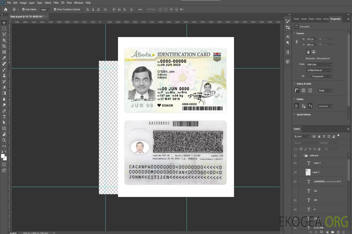Select the Eyedropper tool in the toolbar

4,58
